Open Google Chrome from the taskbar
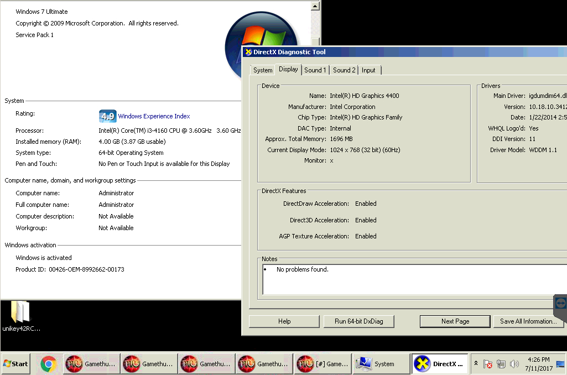This screenshot has width=567, height=375. click(49, 364)
